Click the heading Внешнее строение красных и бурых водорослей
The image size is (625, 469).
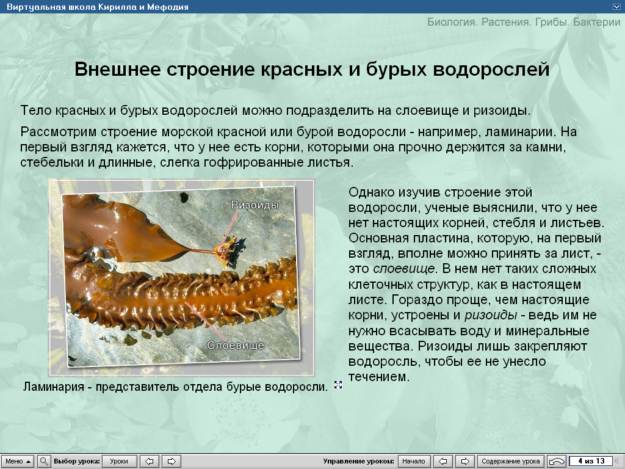312,69
